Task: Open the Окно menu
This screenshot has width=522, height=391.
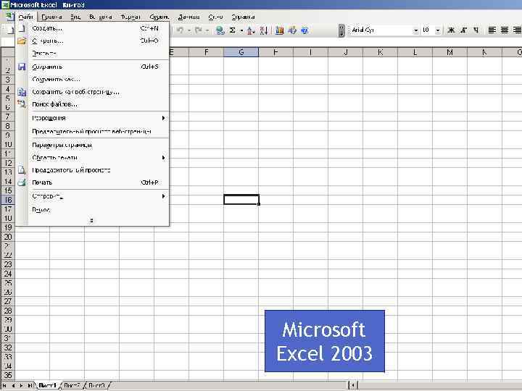Action: [215, 17]
